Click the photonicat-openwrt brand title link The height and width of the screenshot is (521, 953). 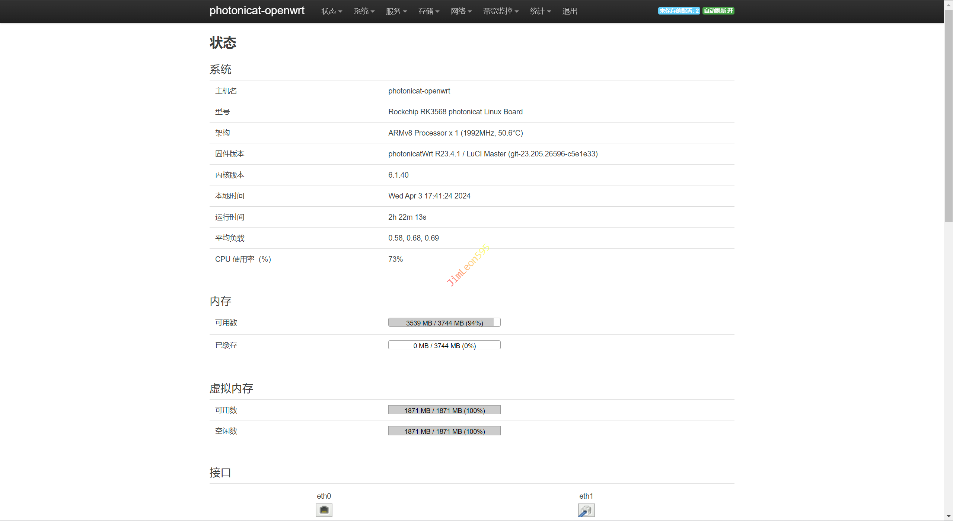(x=257, y=10)
